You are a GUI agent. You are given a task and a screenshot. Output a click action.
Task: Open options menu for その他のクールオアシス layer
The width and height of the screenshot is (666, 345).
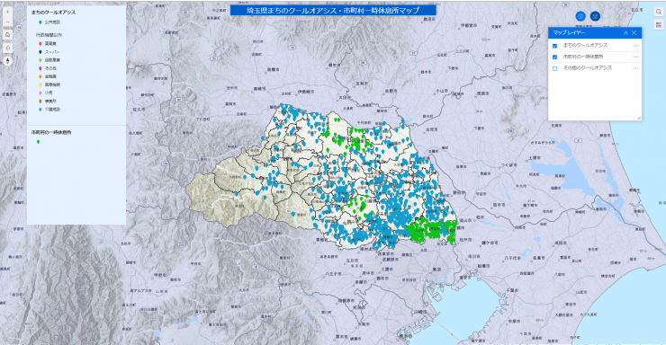coord(635,68)
